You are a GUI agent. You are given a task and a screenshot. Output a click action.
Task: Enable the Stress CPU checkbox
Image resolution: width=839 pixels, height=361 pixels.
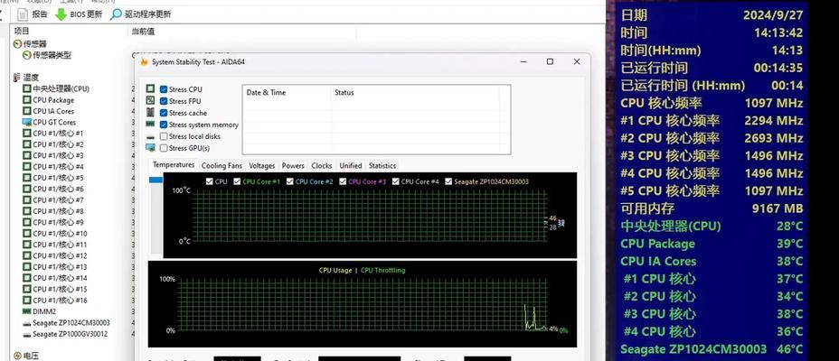tap(164, 89)
